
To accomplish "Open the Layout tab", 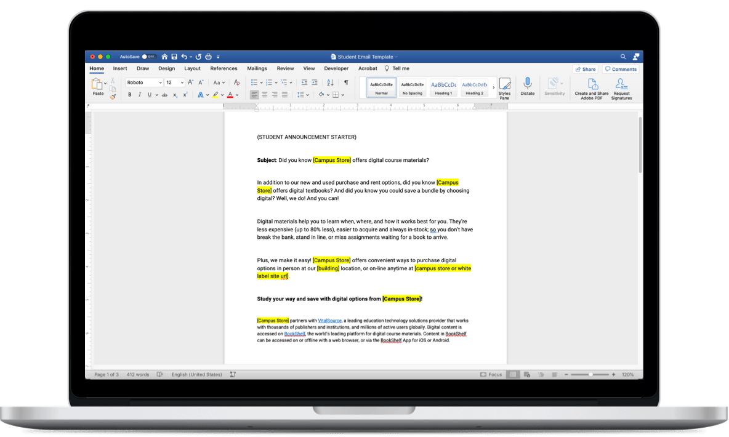I will (x=193, y=68).
